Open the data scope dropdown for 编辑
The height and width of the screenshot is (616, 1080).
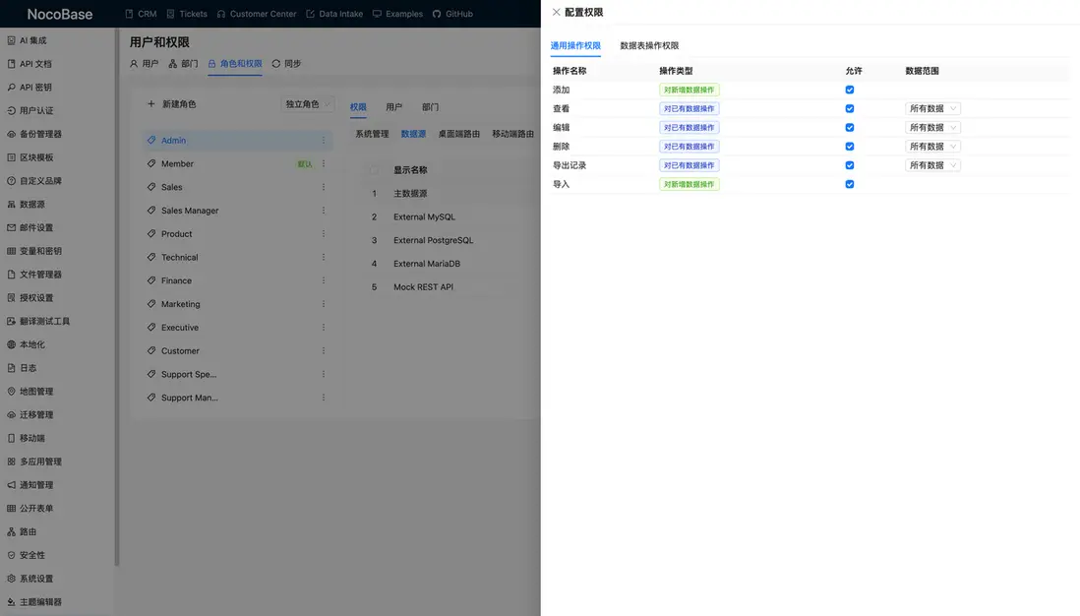click(932, 127)
